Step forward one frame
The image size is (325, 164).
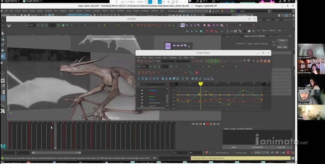215,124
